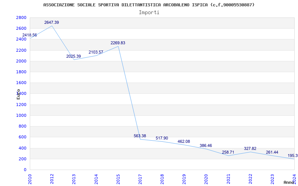The height and width of the screenshot is (186, 298).
Task: Click the Euro axis label
Action: (x=18, y=94)
